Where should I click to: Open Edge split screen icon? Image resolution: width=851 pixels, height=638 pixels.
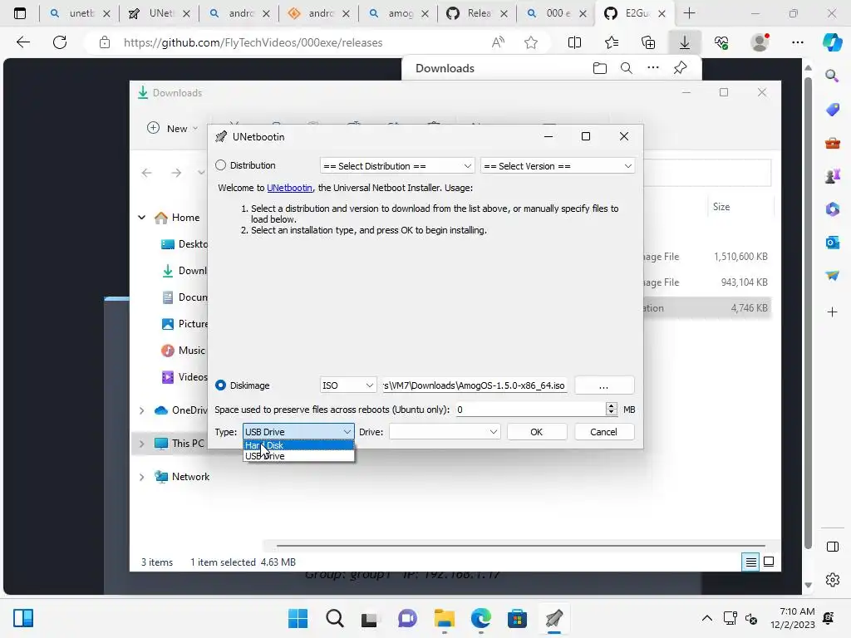574,42
